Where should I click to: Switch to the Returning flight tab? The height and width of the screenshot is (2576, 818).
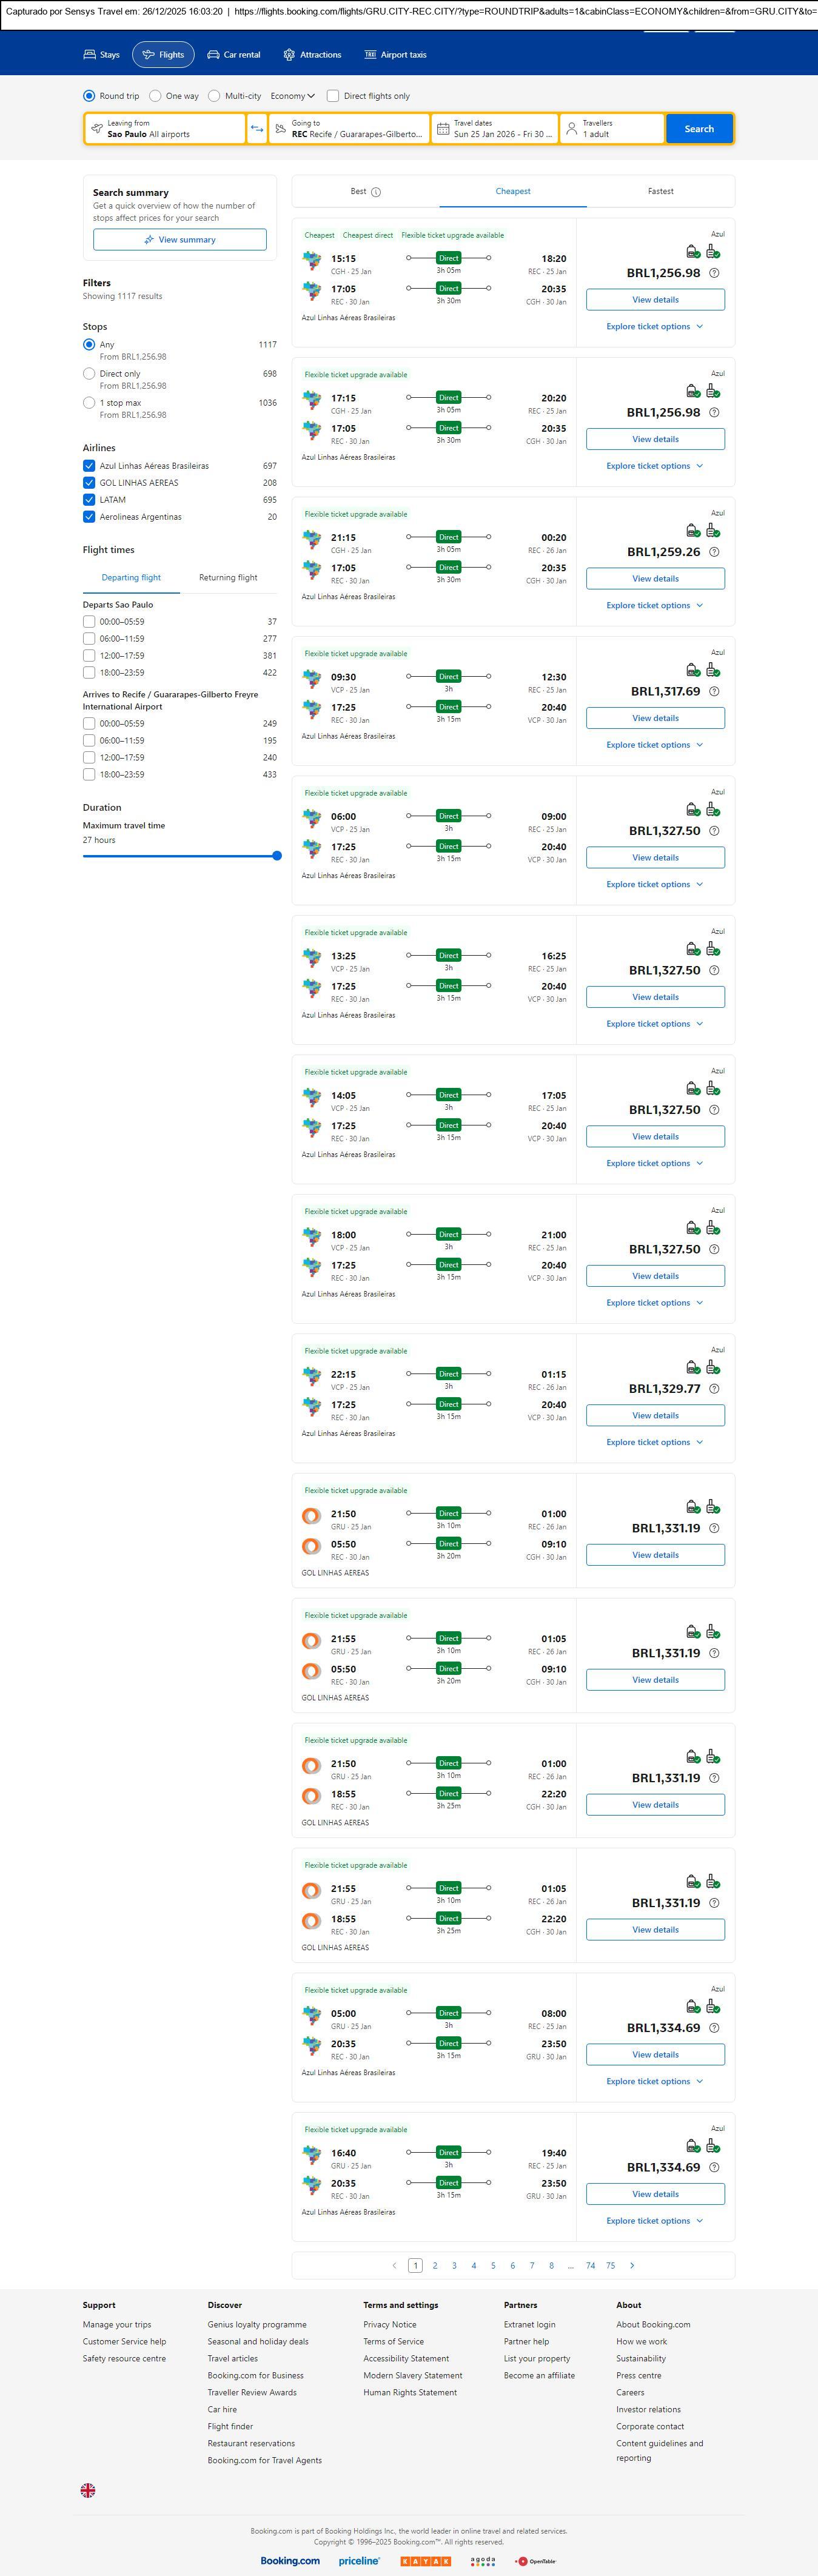[228, 578]
